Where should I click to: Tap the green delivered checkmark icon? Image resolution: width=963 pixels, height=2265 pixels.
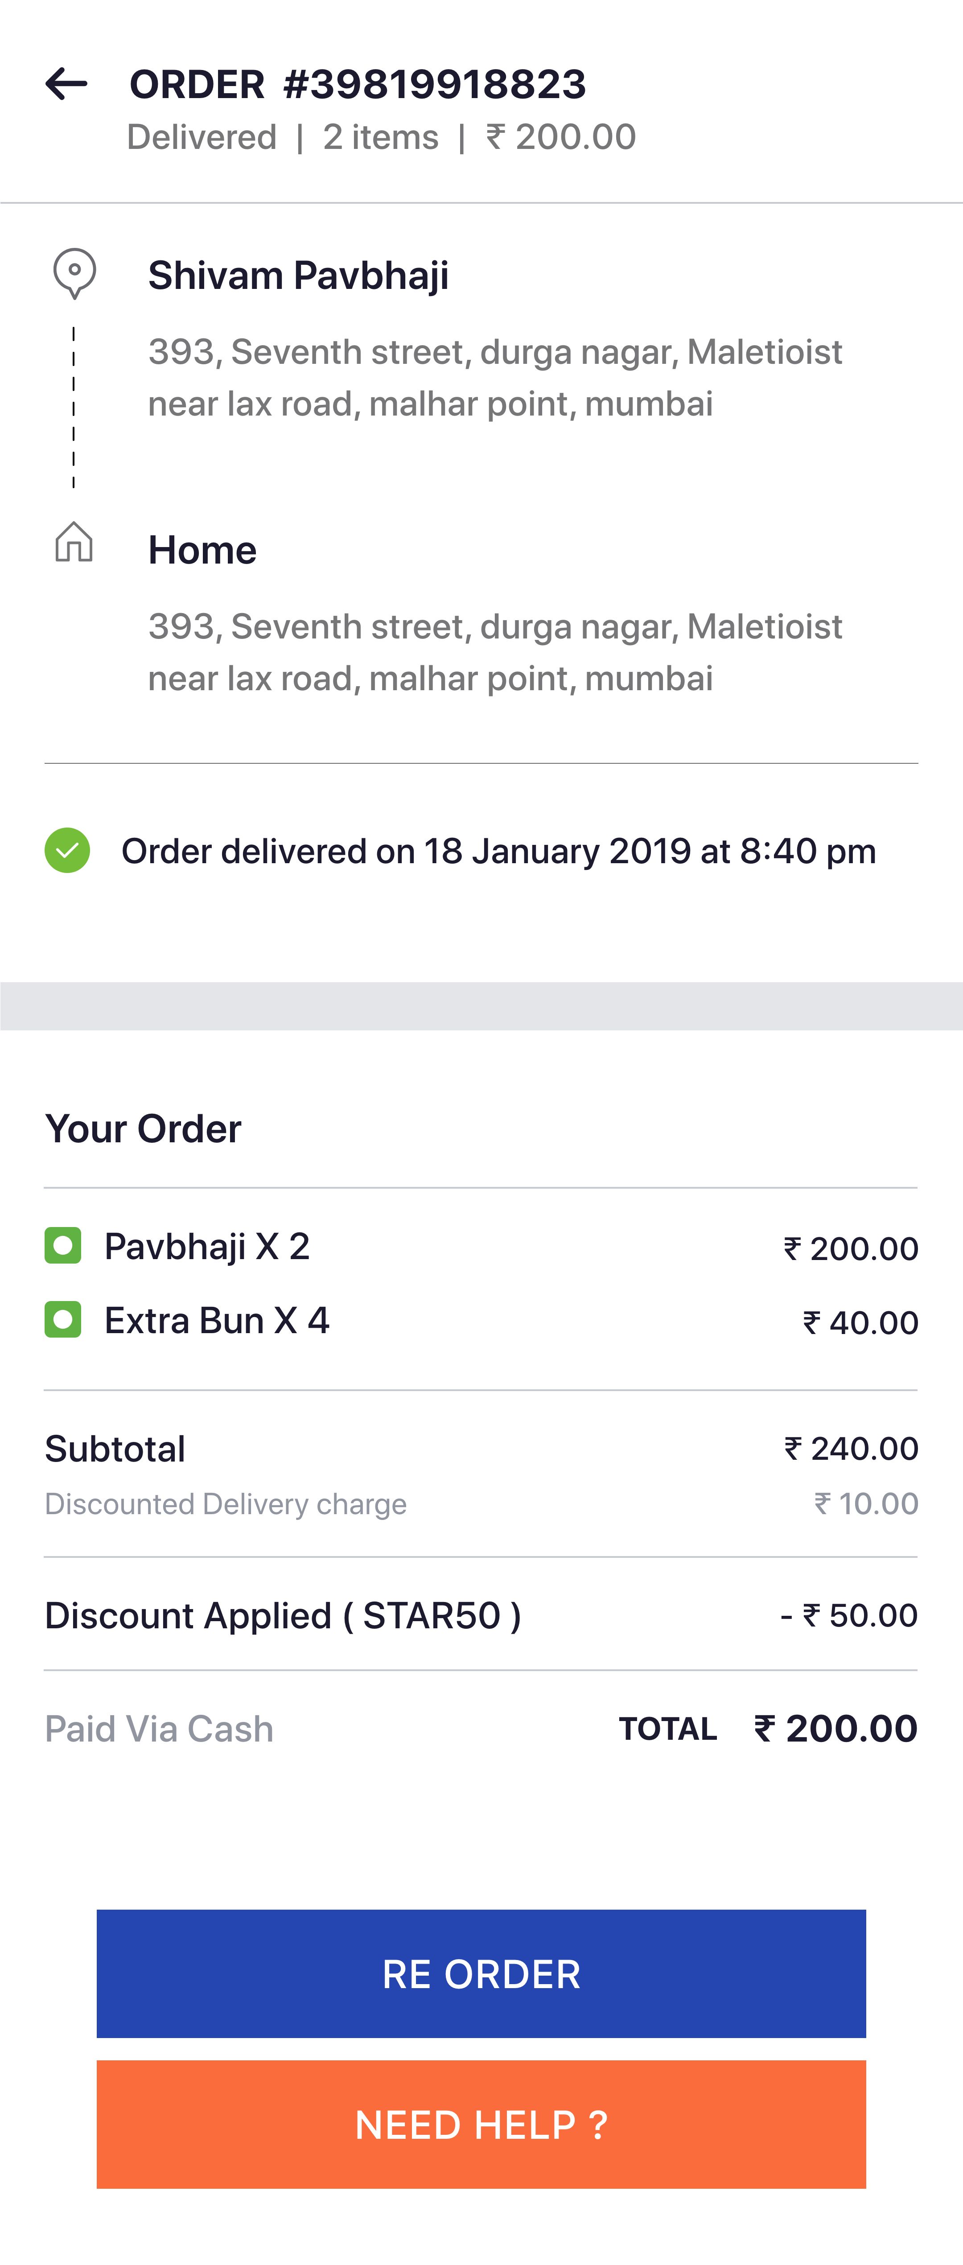[68, 850]
